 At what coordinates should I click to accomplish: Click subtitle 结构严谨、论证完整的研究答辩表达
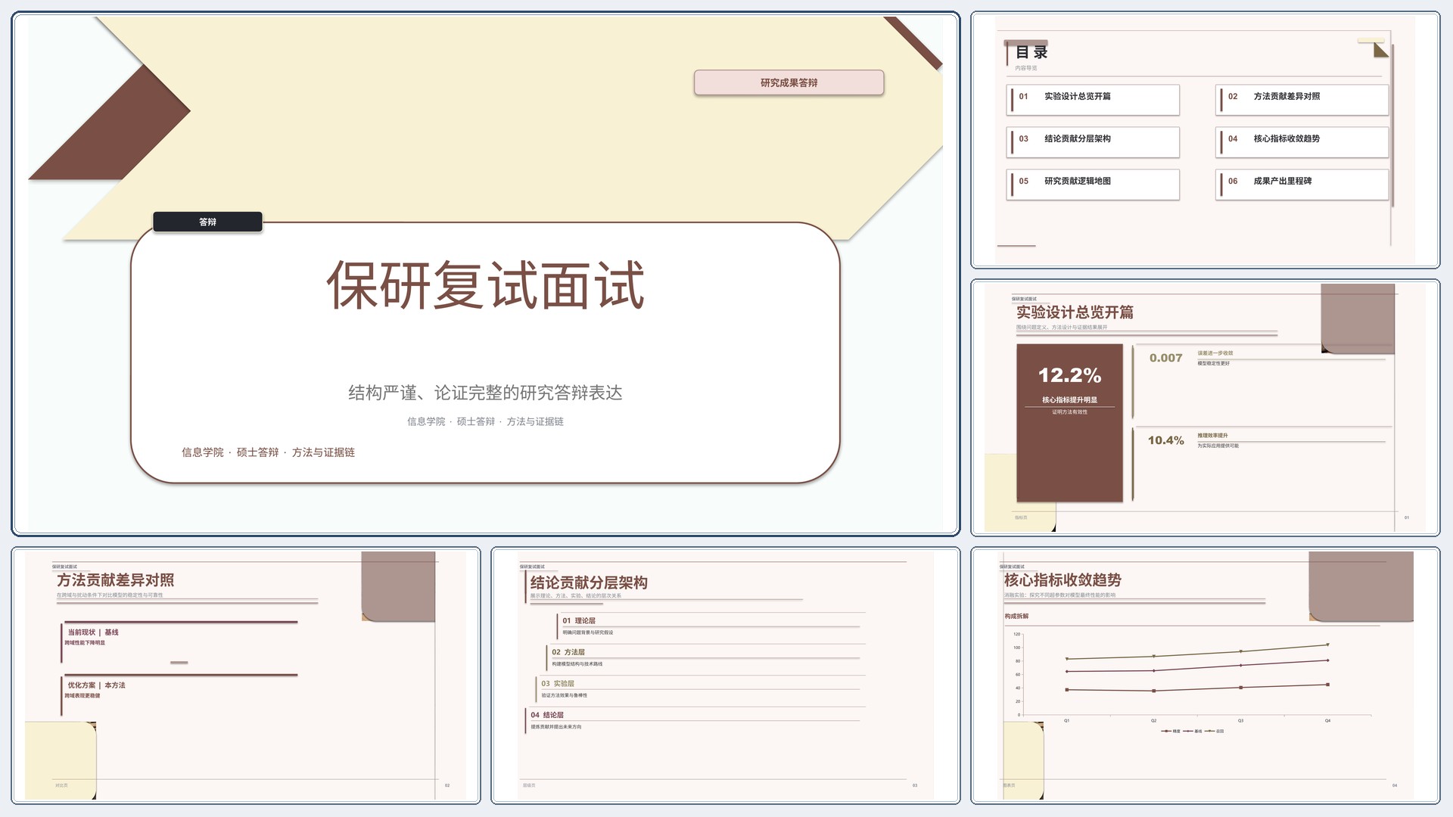485,393
